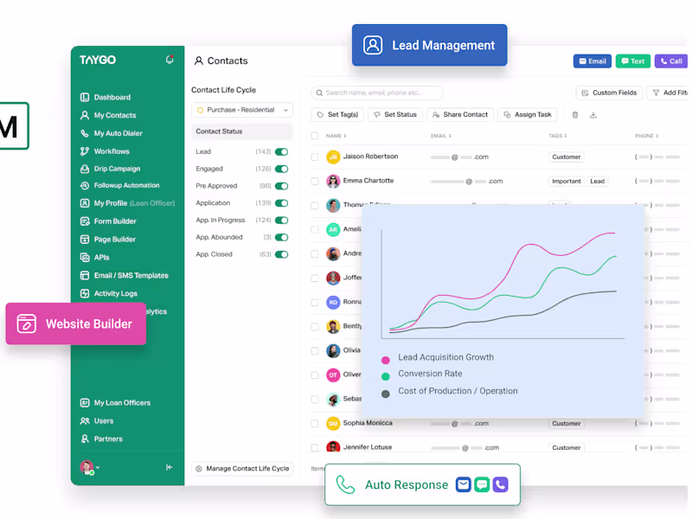
Task: Open Custom Fields
Action: (x=609, y=93)
